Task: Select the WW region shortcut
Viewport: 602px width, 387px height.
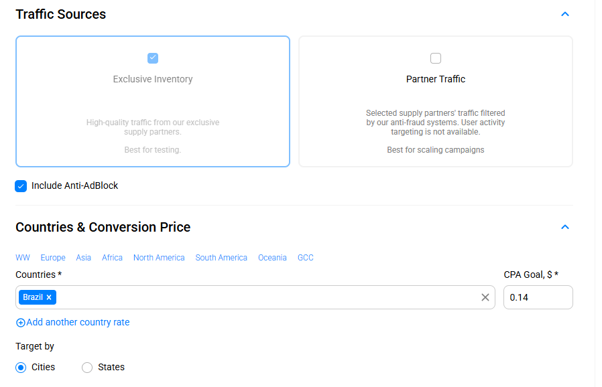Action: coord(23,258)
